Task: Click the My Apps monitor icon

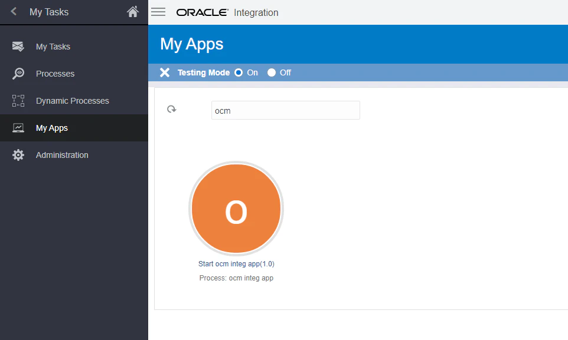Action: click(x=18, y=128)
